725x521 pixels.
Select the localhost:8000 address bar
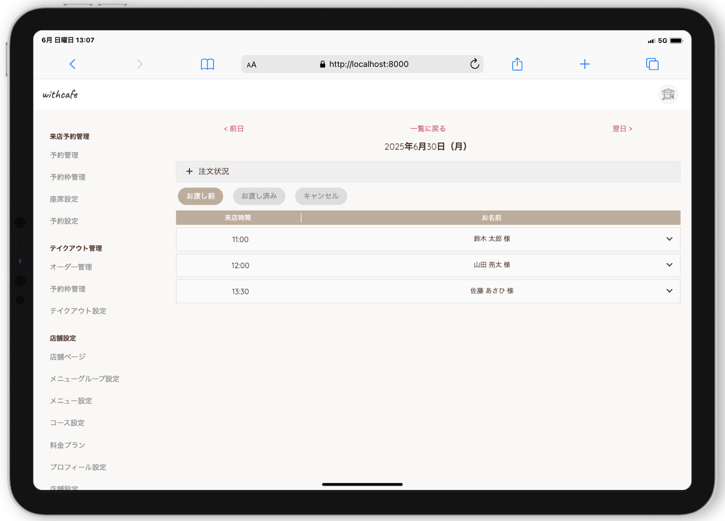[362, 64]
